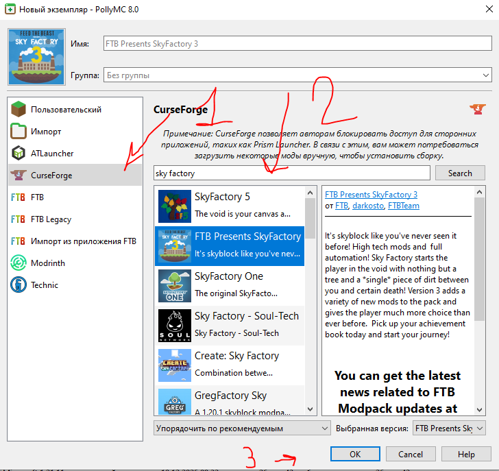499x471 pixels.
Task: Click the modpack list scrollbar thumb
Action: 311,218
